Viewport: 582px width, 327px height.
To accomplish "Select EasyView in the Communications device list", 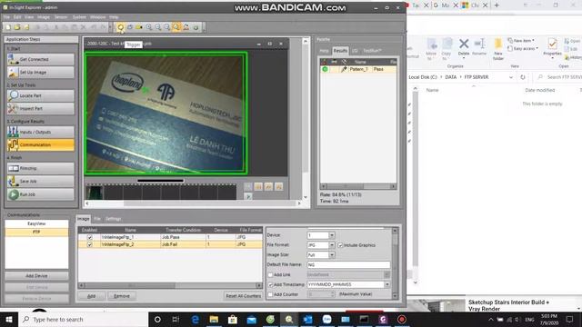I will point(36,223).
